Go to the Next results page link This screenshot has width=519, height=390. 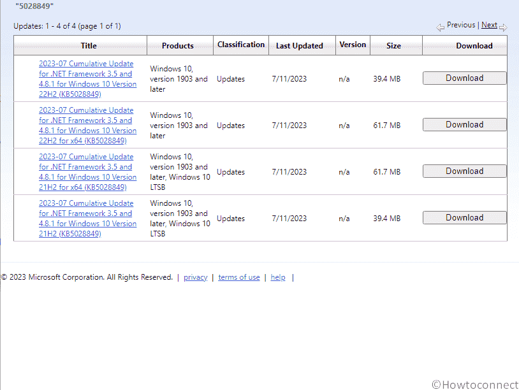tap(489, 25)
